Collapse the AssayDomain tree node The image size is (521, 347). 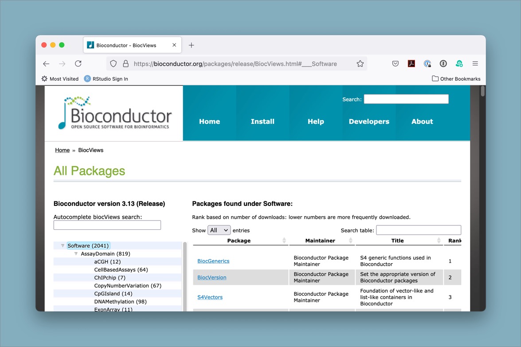click(x=76, y=254)
